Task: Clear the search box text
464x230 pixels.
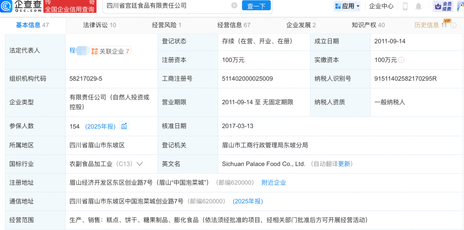Action: 234,6
